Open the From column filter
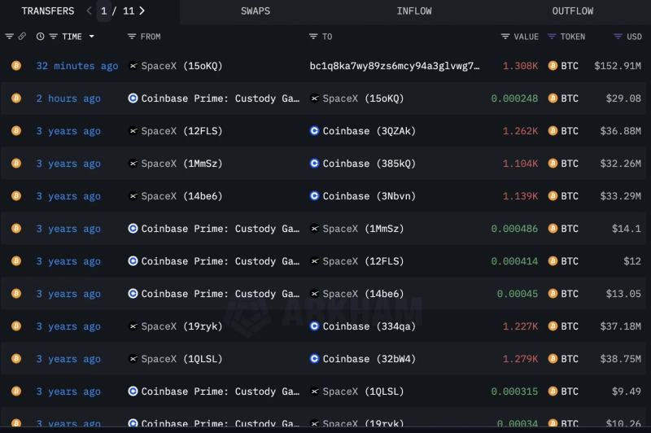 pos(132,37)
